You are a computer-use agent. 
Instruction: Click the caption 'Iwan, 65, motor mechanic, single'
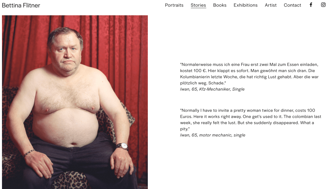click(x=212, y=135)
